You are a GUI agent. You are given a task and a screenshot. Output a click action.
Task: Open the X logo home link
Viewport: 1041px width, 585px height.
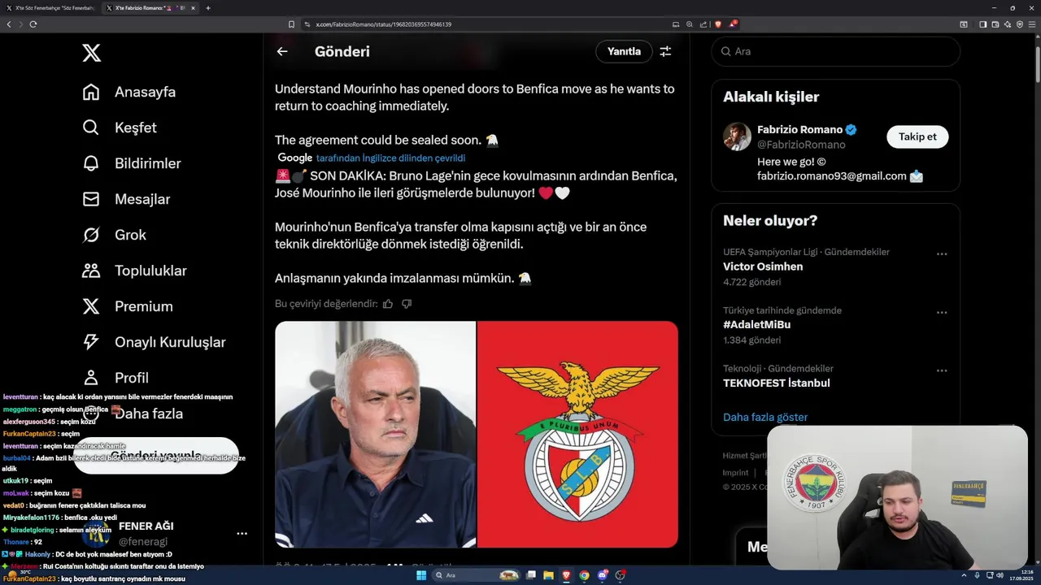91,54
